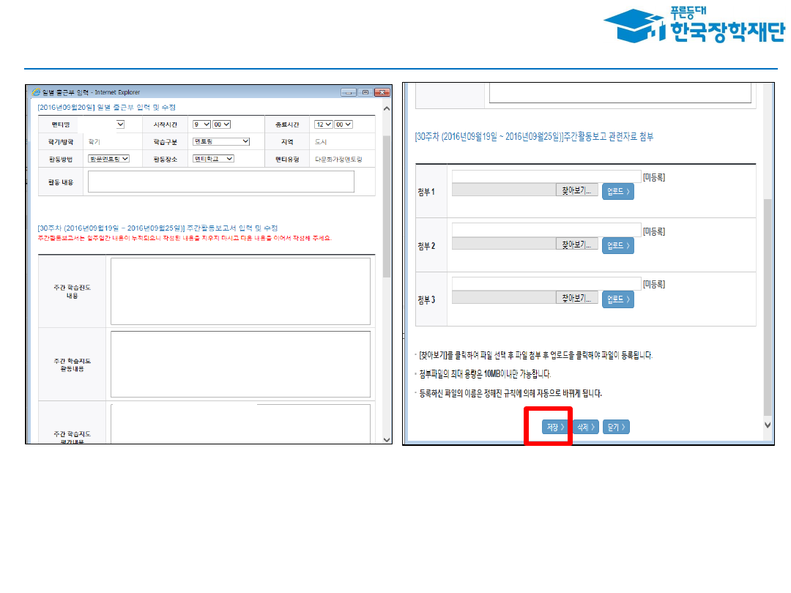Click the 주간 학습진도 내용 text area
791x593 pixels.
240,291
